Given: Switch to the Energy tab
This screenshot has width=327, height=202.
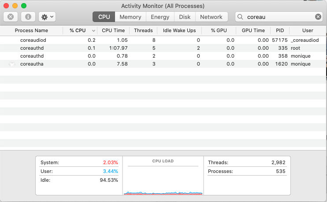Looking at the screenshot, I should point(160,17).
